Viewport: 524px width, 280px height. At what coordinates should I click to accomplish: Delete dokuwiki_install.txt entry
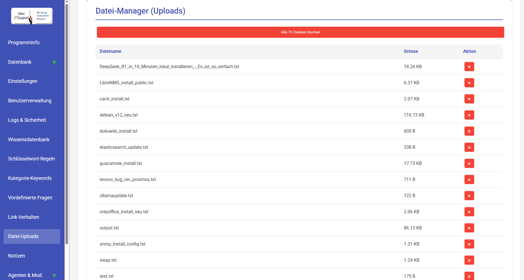point(469,131)
